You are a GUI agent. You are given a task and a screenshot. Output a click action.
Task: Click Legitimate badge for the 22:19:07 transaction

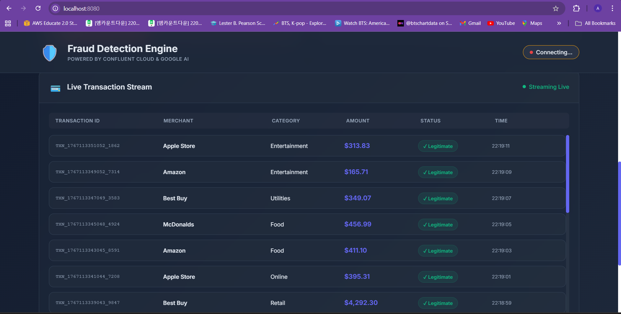(x=438, y=198)
